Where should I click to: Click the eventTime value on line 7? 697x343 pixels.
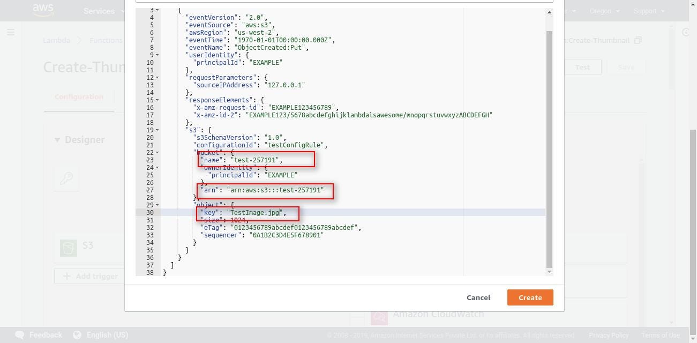click(x=283, y=40)
